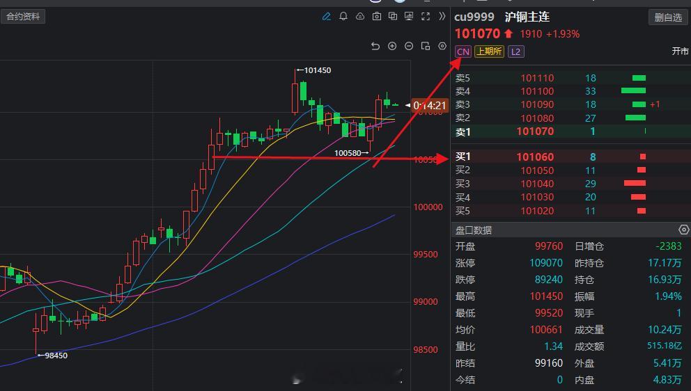This screenshot has height=391, width=691.
Task: Click the overlapping windows icon
Action: point(393,17)
